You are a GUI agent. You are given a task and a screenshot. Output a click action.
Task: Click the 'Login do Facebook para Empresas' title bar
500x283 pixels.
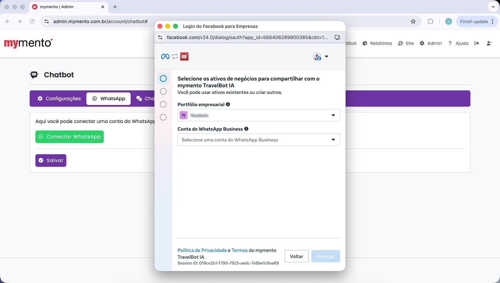tap(220, 26)
